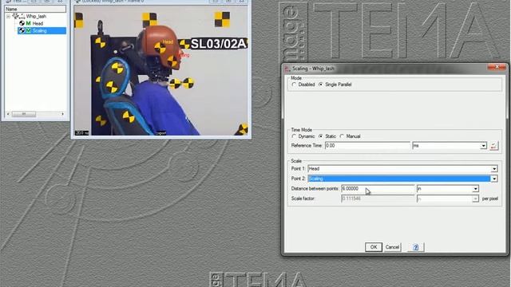Select Single Parallel mode radio button
Screen dimensions: 511x287
coord(321,85)
